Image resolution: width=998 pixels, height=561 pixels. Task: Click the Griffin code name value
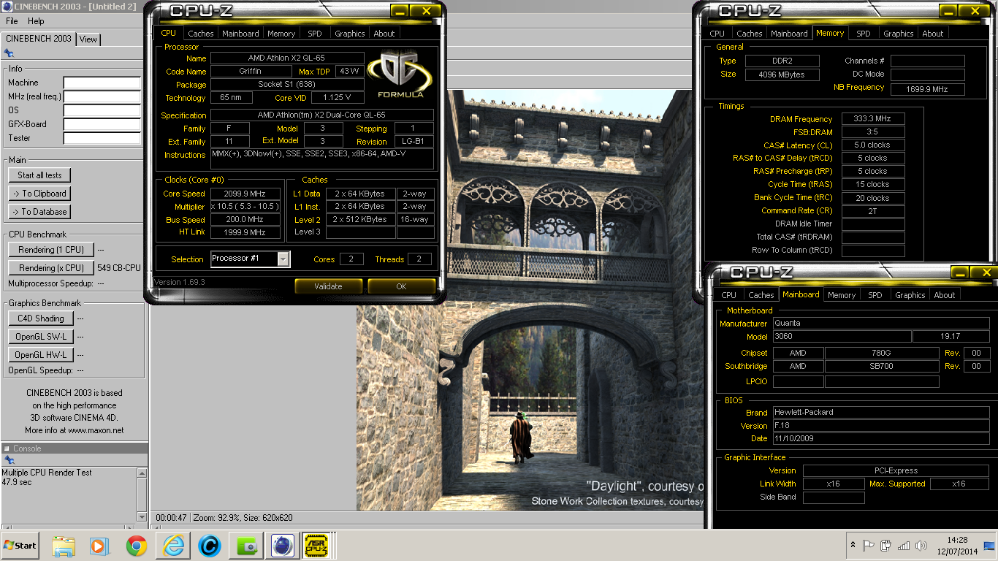tap(250, 72)
